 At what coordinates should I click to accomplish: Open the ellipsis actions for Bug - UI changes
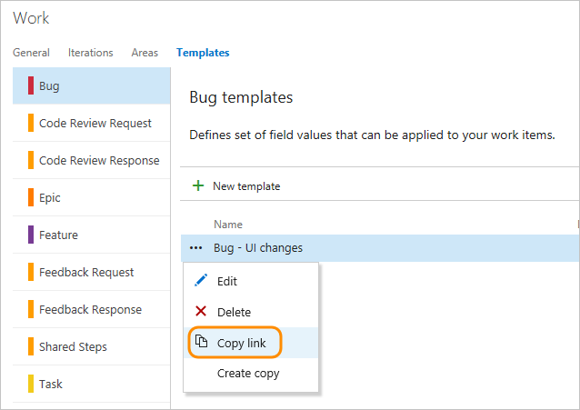pos(196,247)
